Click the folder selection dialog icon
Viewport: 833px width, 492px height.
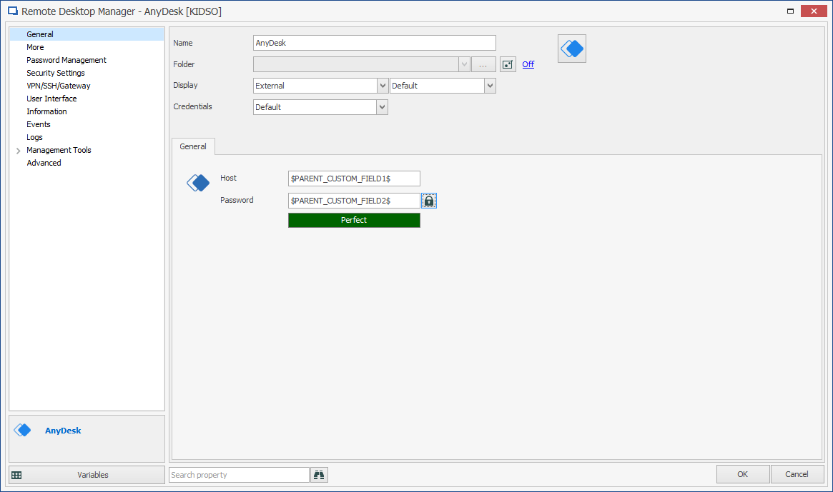[483, 64]
